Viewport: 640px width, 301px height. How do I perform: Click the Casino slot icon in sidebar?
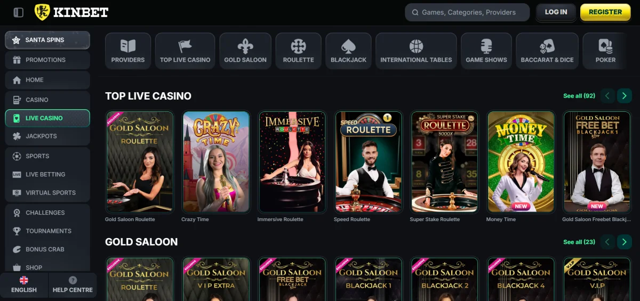tap(17, 100)
